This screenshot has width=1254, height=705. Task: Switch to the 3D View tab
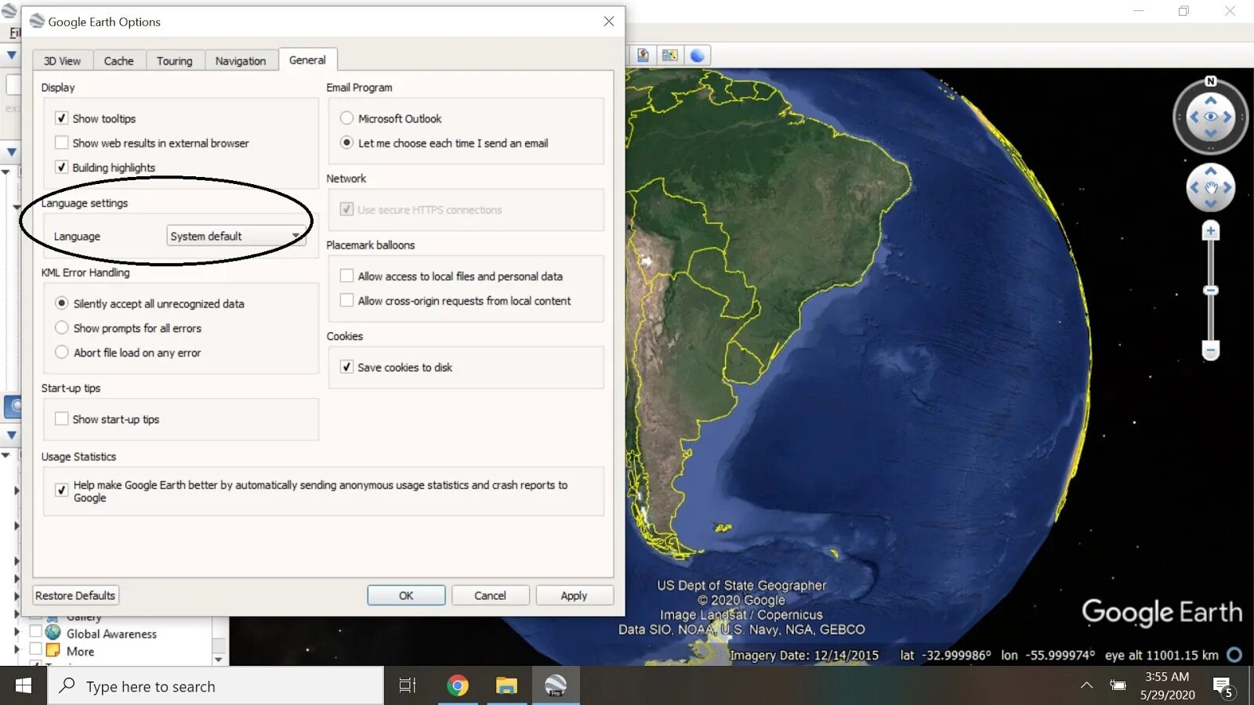pyautogui.click(x=63, y=60)
